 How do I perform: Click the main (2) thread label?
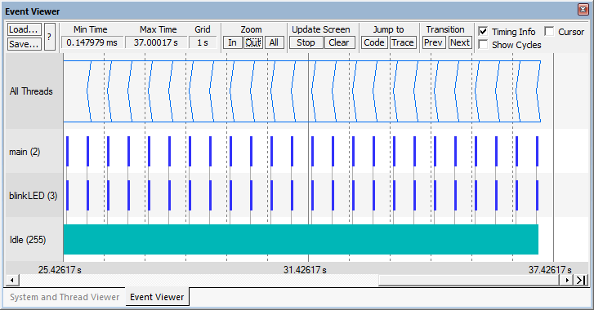(25, 152)
